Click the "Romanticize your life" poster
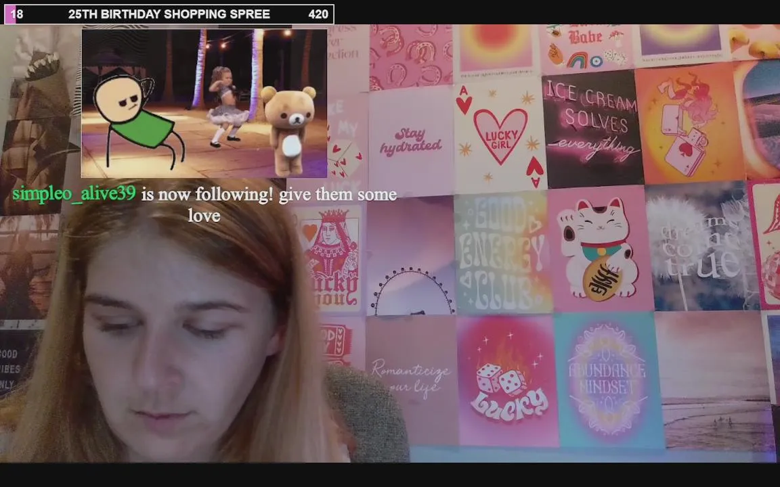This screenshot has height=487, width=780. pyautogui.click(x=412, y=380)
